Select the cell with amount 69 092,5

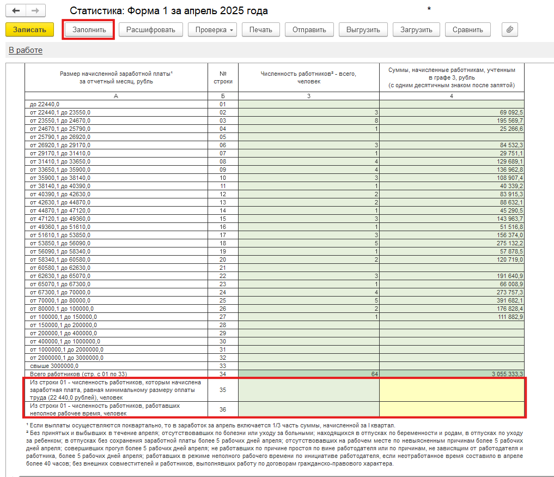point(452,112)
